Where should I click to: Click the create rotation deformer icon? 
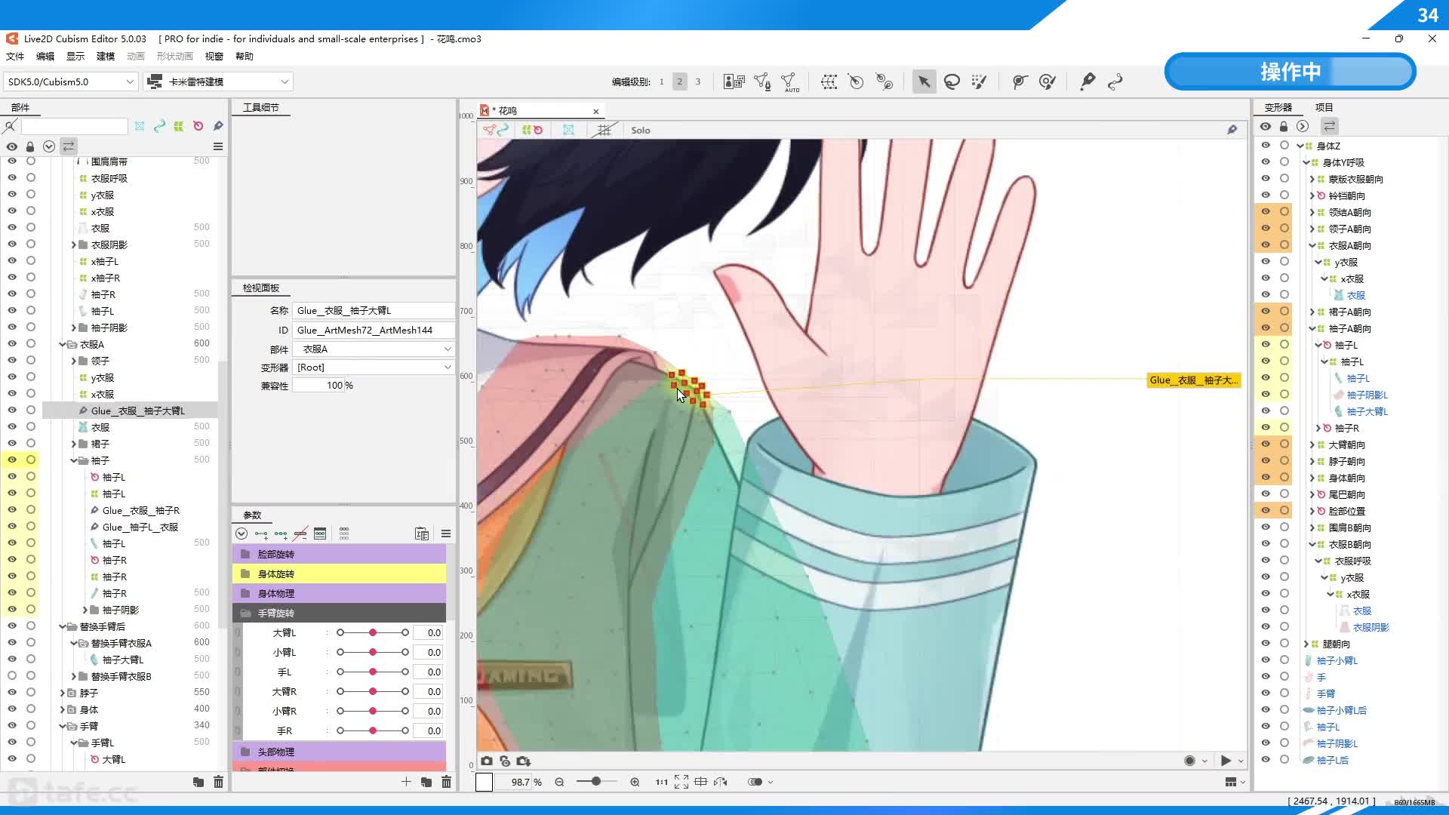pyautogui.click(x=856, y=81)
